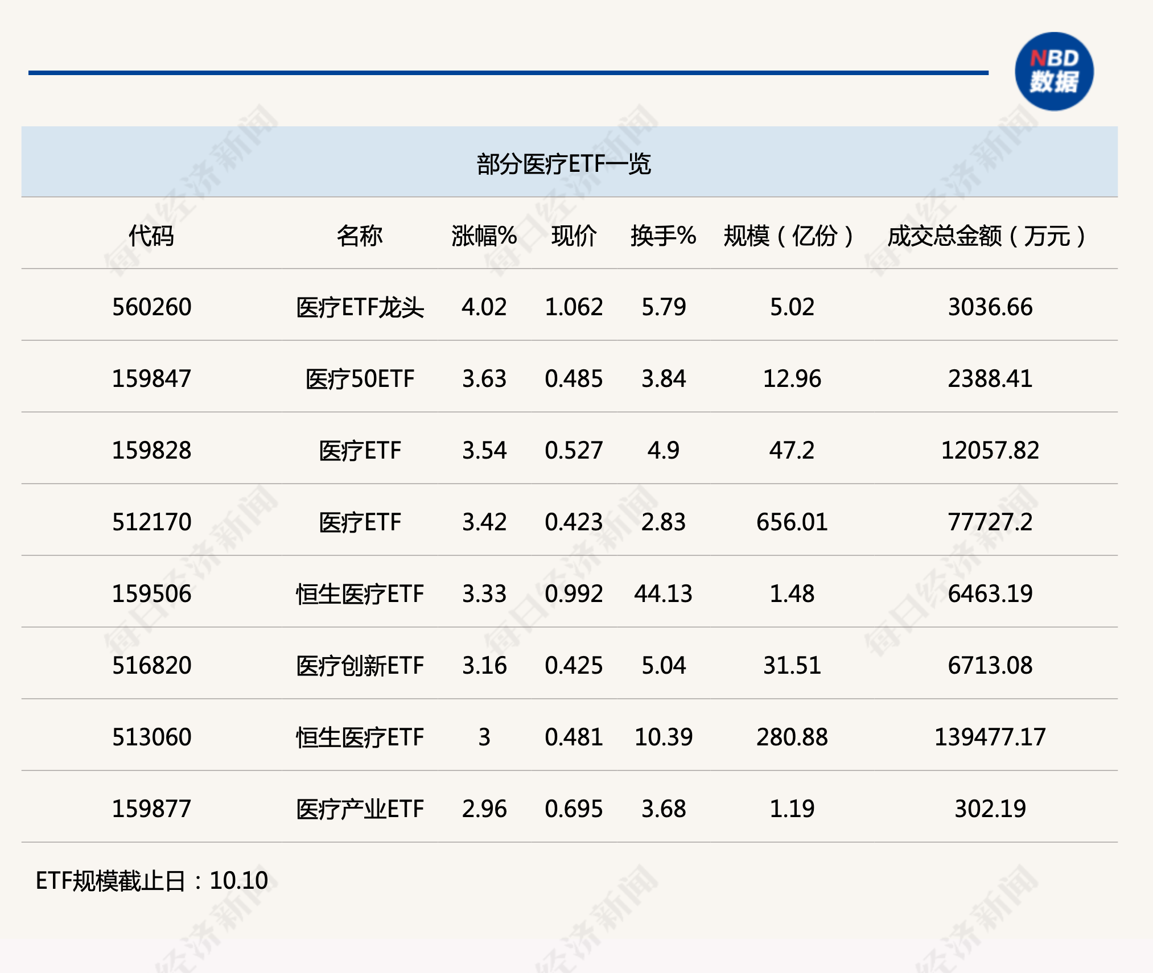
Task: Select fund code 513060
Action: pos(151,737)
